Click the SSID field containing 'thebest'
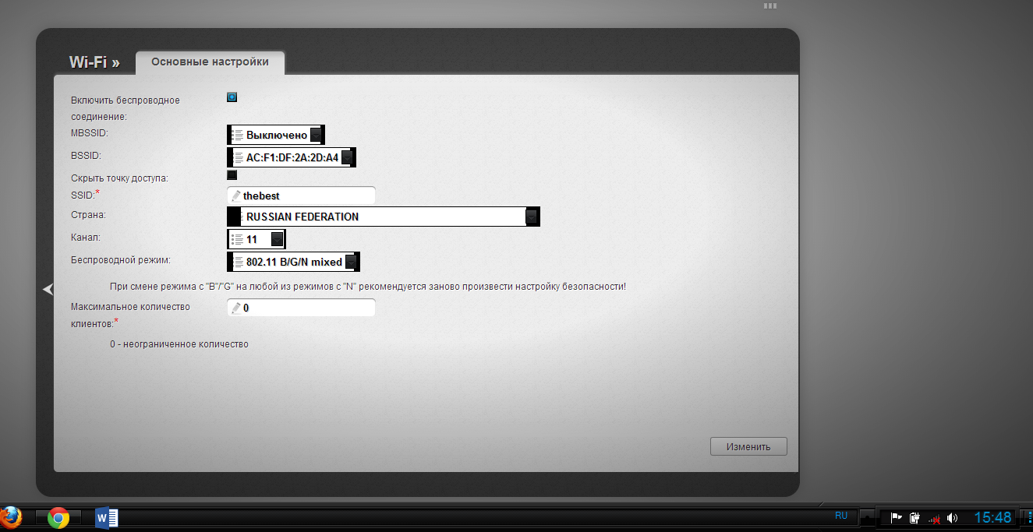Image resolution: width=1033 pixels, height=532 pixels. (301, 196)
